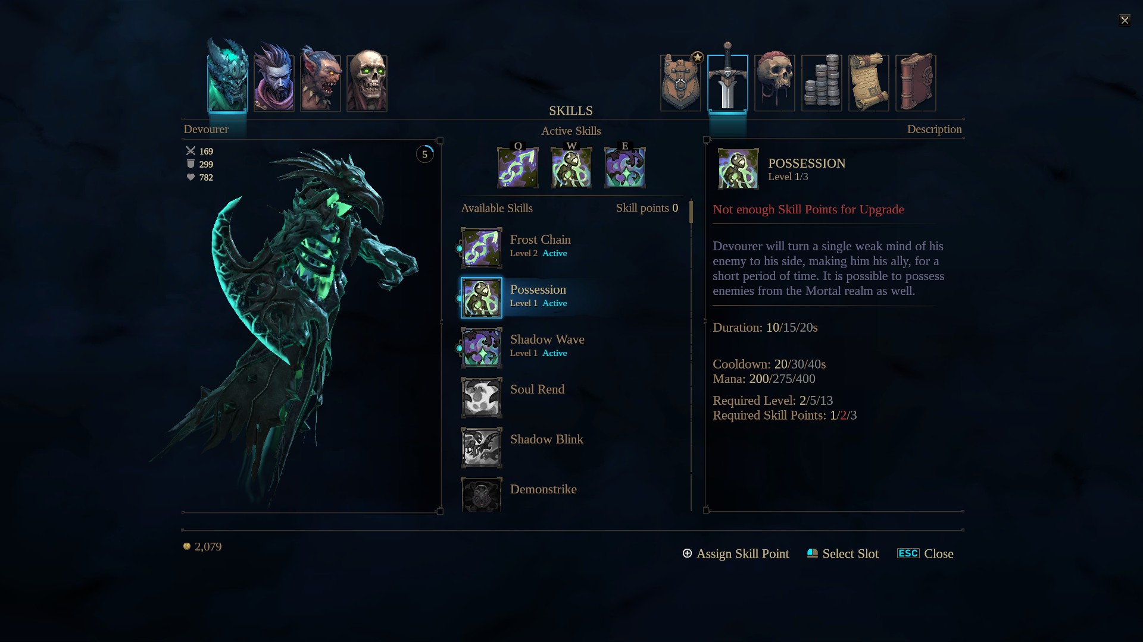Open the skull with brain tab
1143x642 pixels.
775,82
